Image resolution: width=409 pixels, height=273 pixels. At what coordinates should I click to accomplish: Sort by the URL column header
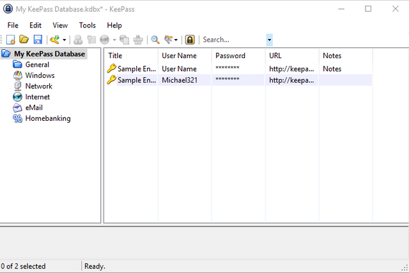[292, 56]
